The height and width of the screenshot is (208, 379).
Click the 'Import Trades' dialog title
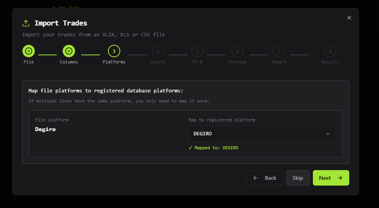[61, 23]
